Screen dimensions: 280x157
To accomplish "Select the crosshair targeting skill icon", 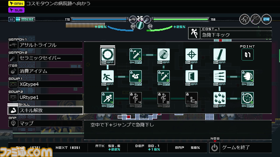I will pos(192,55).
